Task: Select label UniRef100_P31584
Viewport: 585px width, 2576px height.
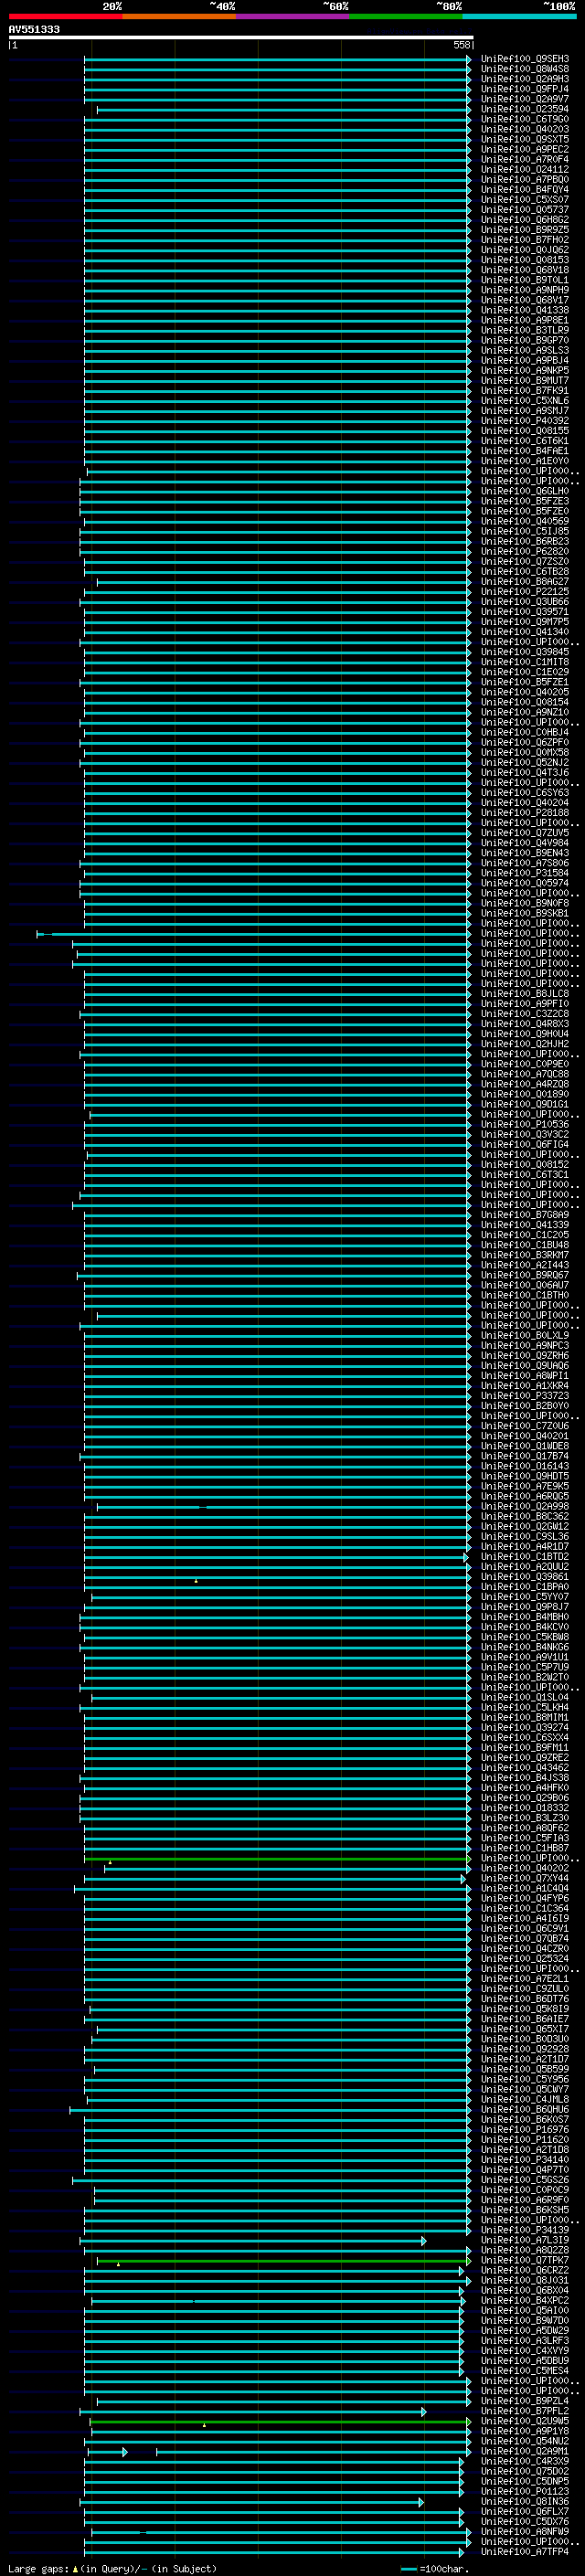Action: point(525,873)
